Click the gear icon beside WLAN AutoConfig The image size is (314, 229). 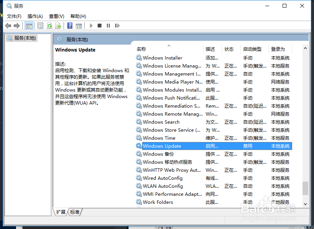coord(139,186)
